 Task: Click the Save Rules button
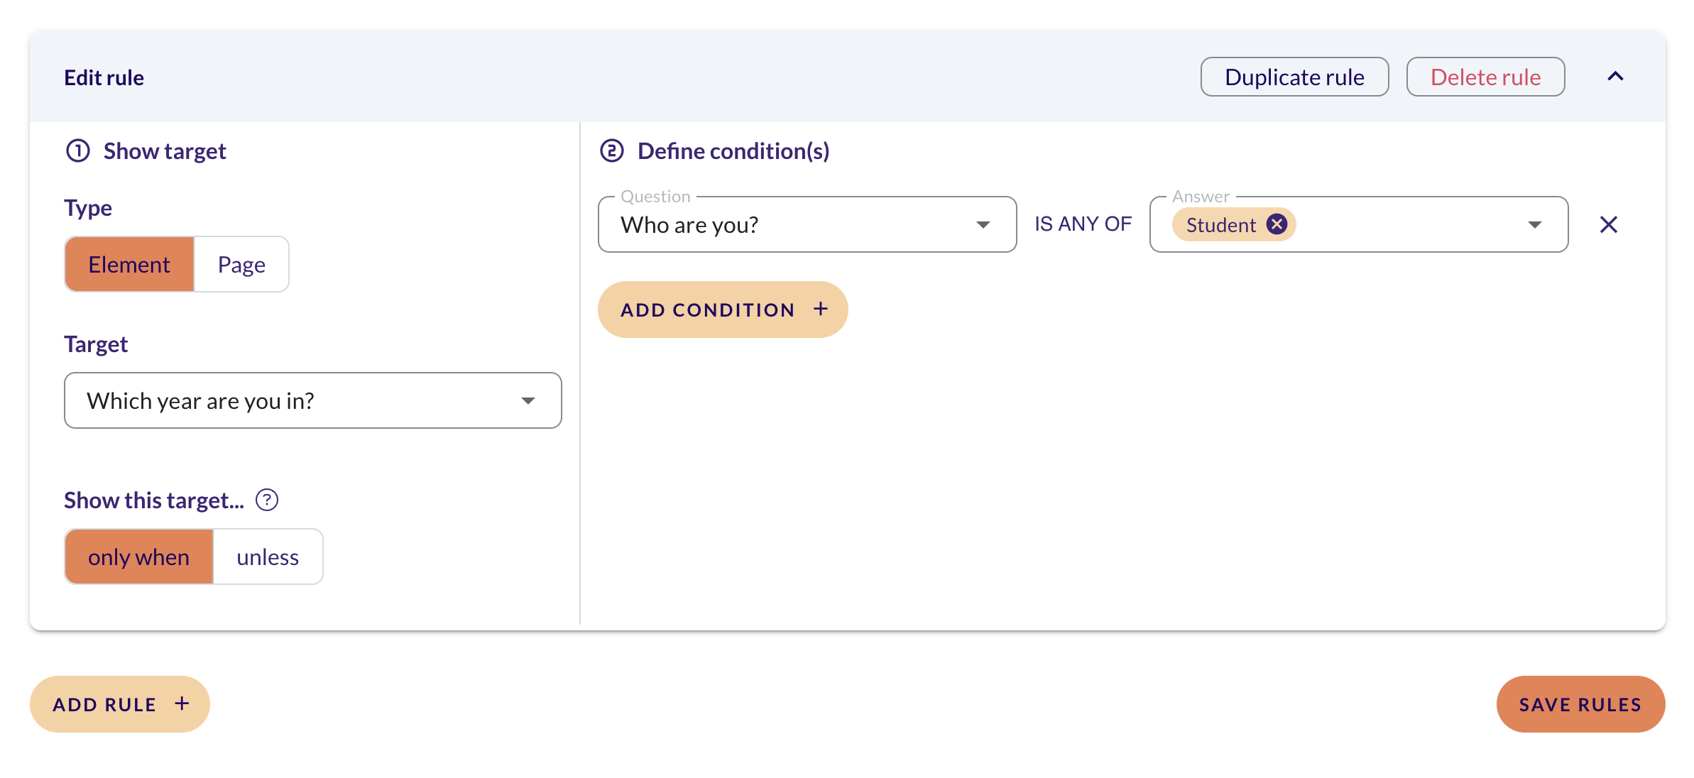pos(1580,704)
